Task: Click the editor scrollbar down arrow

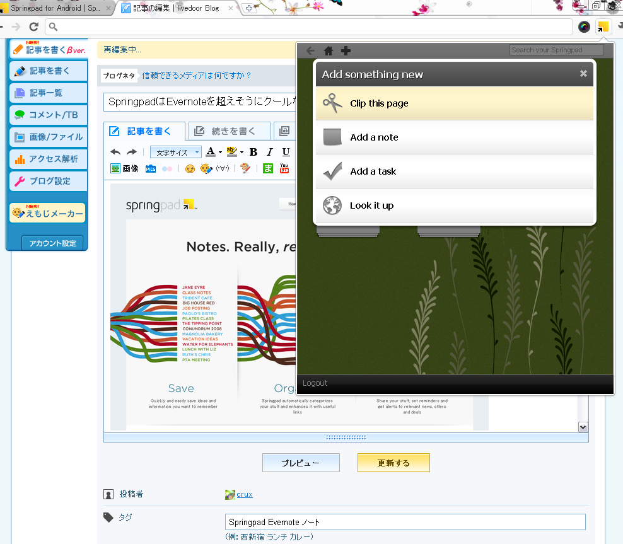Action: [583, 427]
